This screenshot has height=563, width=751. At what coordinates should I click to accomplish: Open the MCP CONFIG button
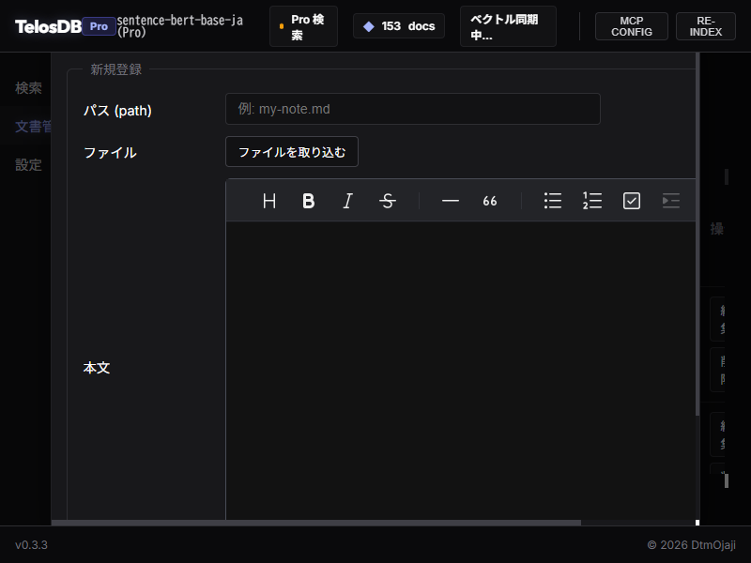click(632, 26)
